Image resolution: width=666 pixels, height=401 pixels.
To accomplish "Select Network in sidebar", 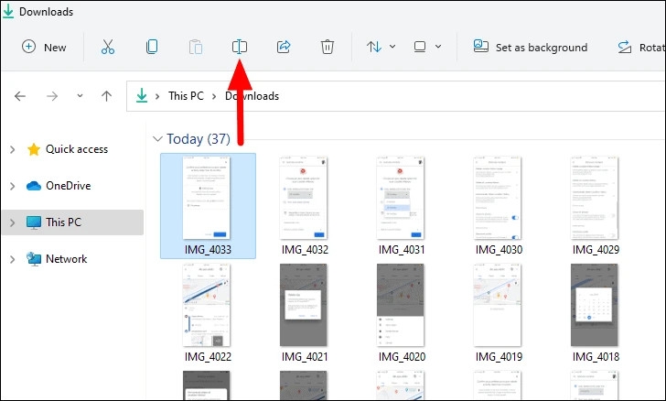I will pyautogui.click(x=57, y=258).
